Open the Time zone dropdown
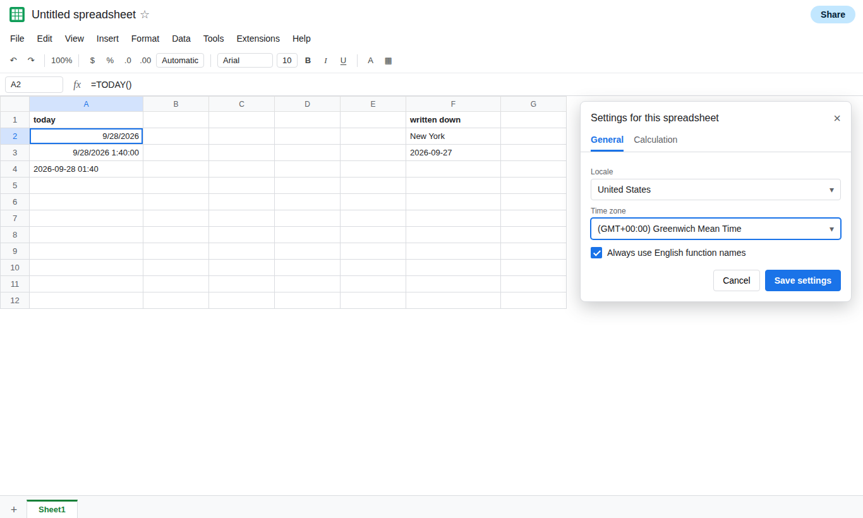 coord(716,229)
